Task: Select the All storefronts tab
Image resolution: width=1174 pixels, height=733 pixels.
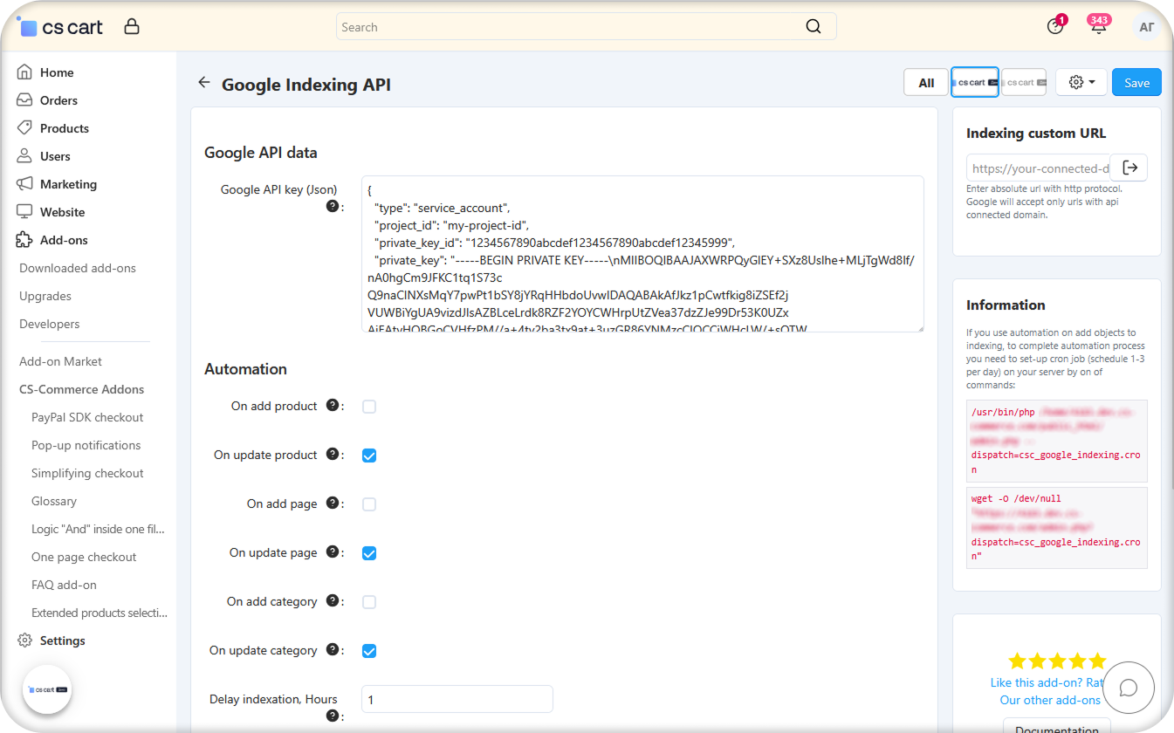Action: pos(926,83)
